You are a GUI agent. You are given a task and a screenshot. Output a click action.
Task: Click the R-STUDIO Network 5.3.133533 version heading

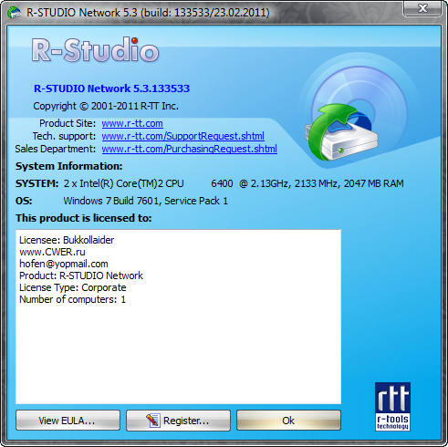(x=111, y=88)
